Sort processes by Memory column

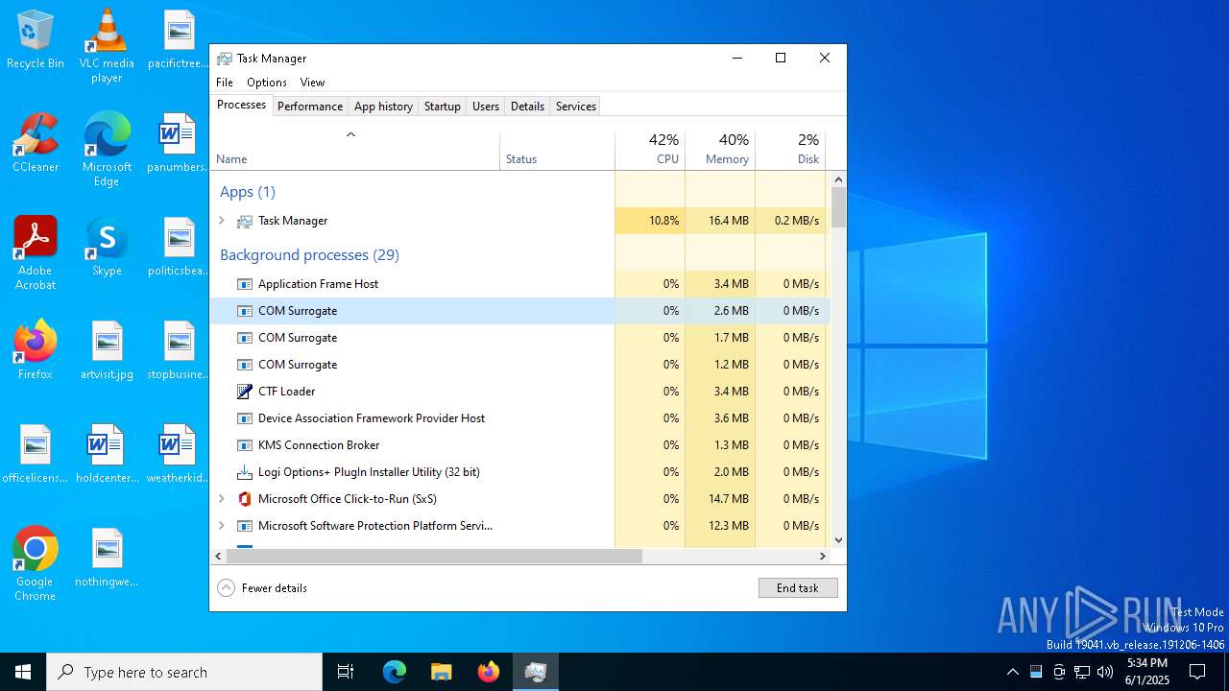coord(720,149)
